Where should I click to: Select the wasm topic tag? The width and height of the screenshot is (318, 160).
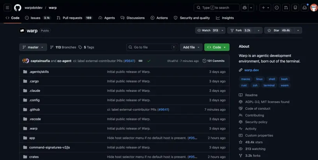284,85
